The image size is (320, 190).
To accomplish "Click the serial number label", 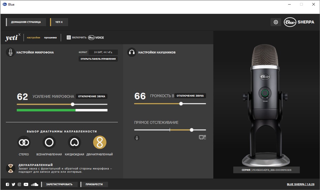I will click(267, 170).
